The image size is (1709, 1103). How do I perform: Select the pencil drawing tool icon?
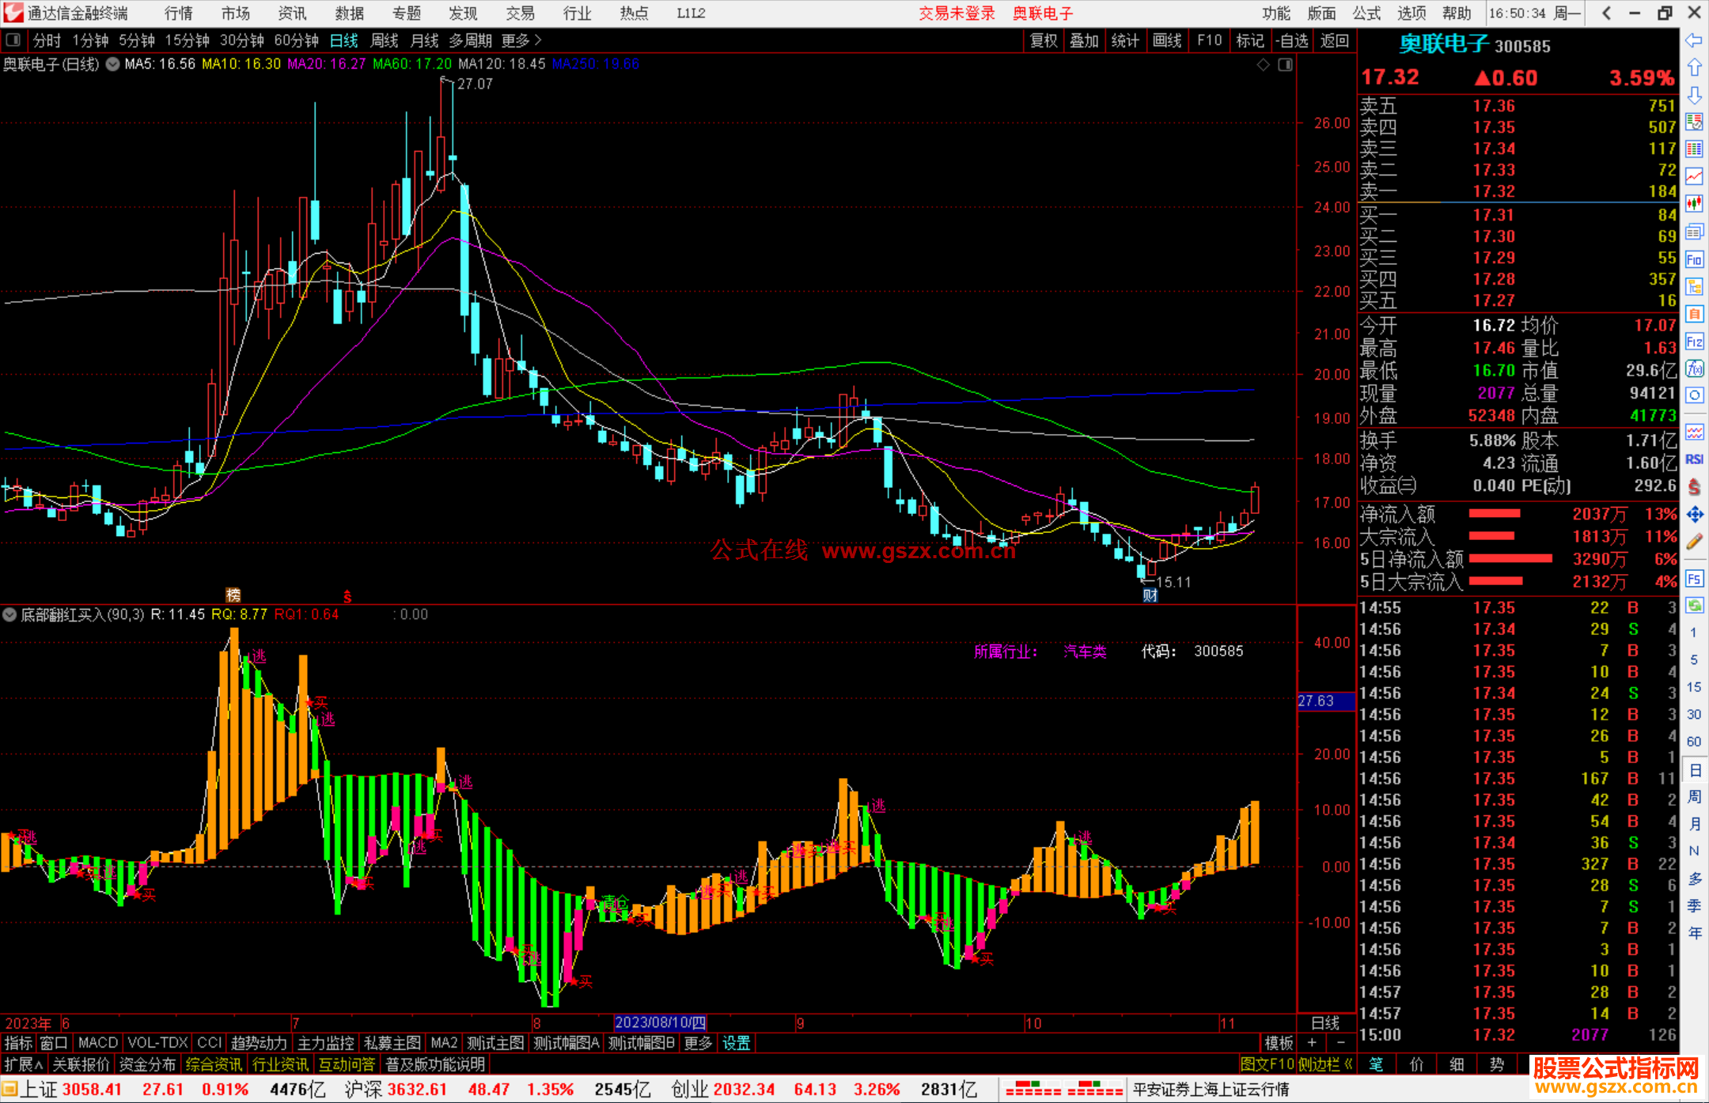point(1694,542)
